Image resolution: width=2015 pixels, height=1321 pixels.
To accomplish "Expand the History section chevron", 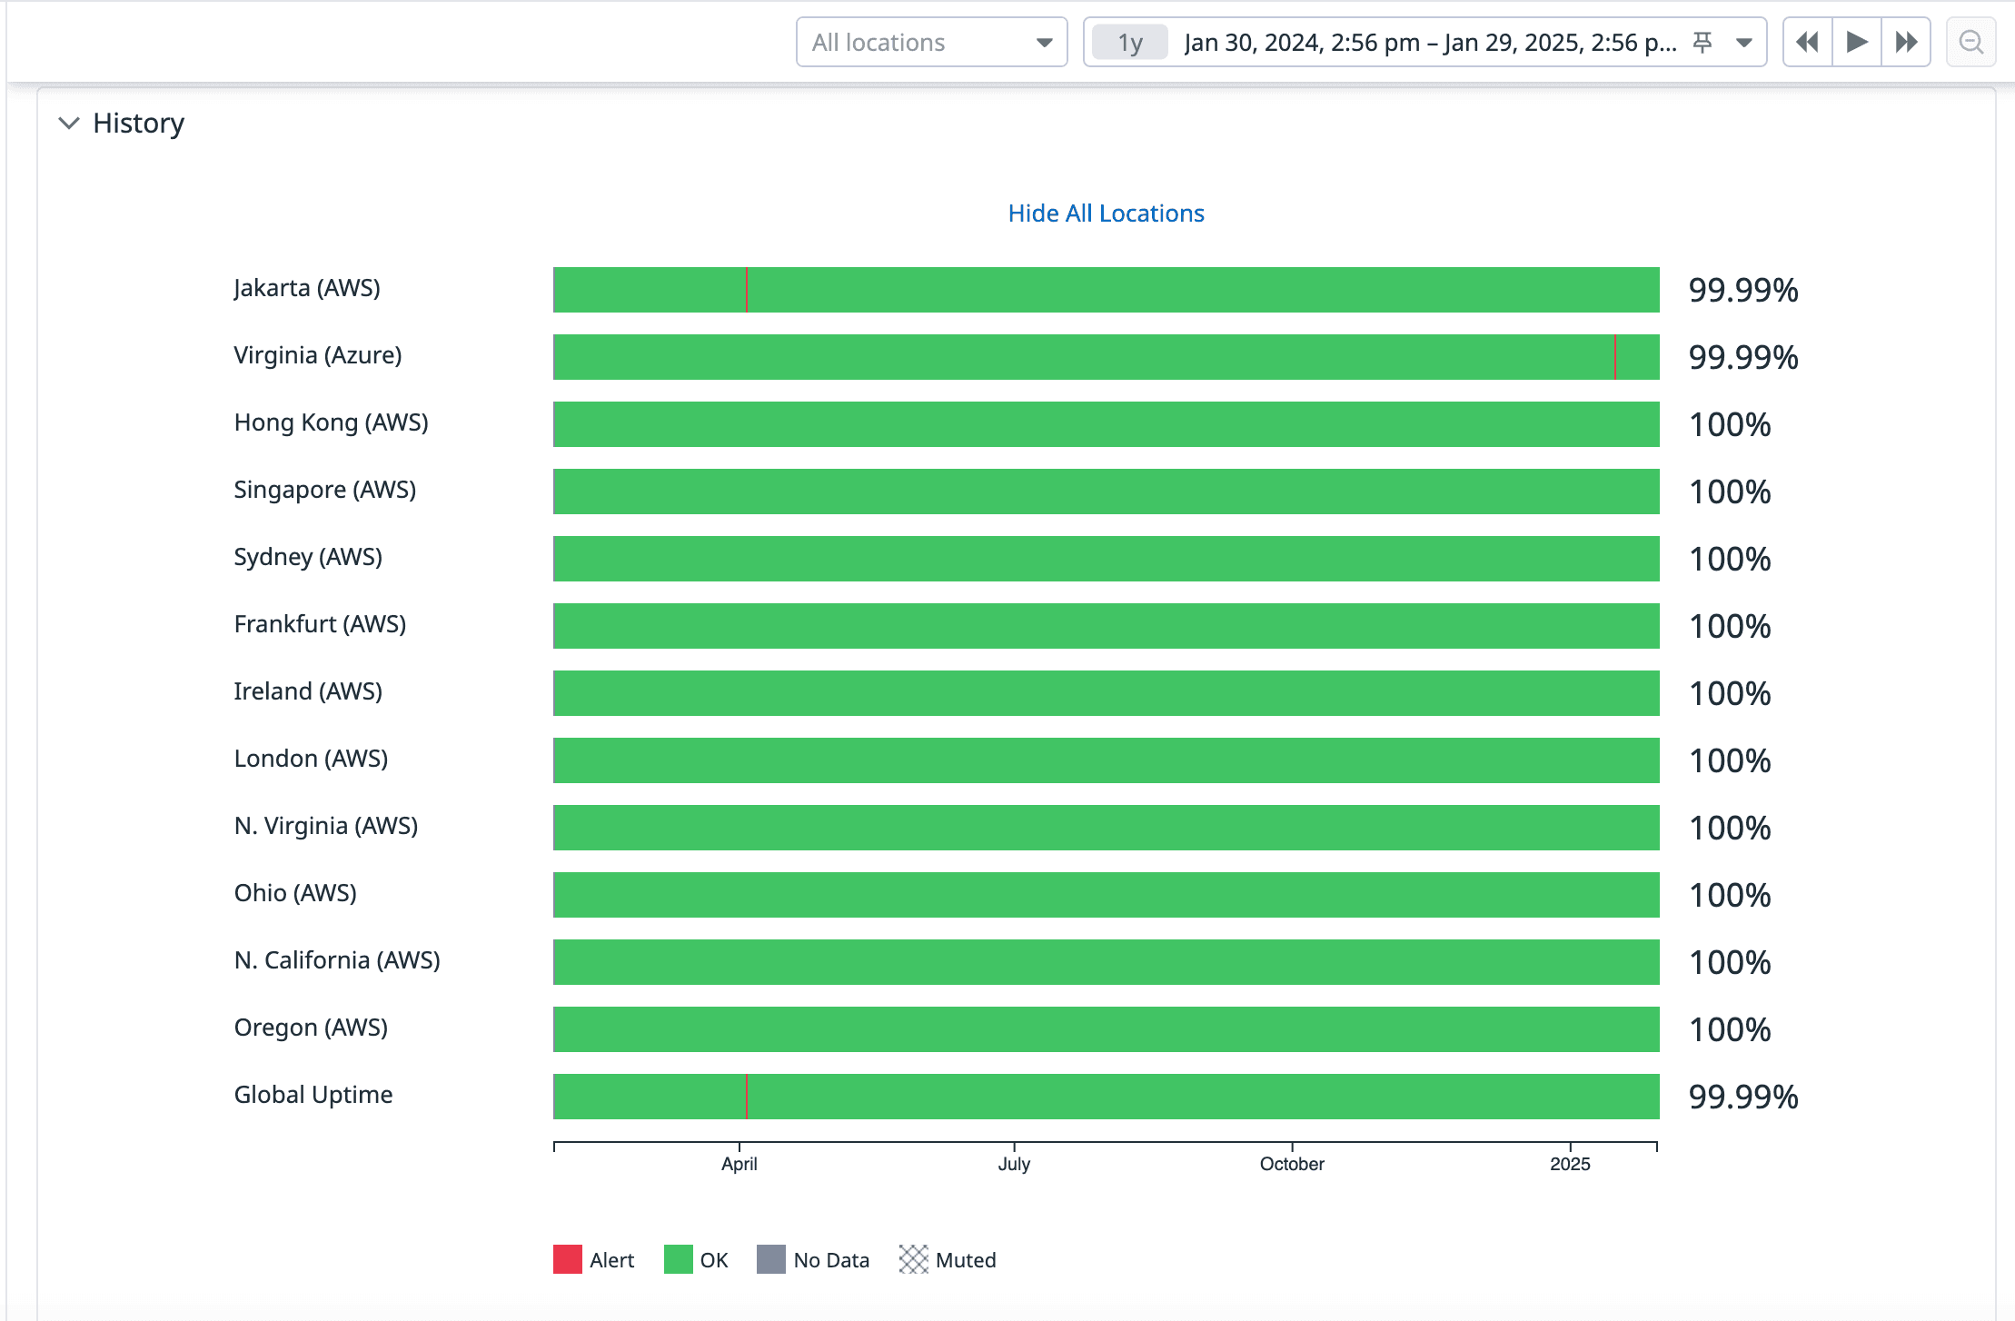I will point(69,124).
